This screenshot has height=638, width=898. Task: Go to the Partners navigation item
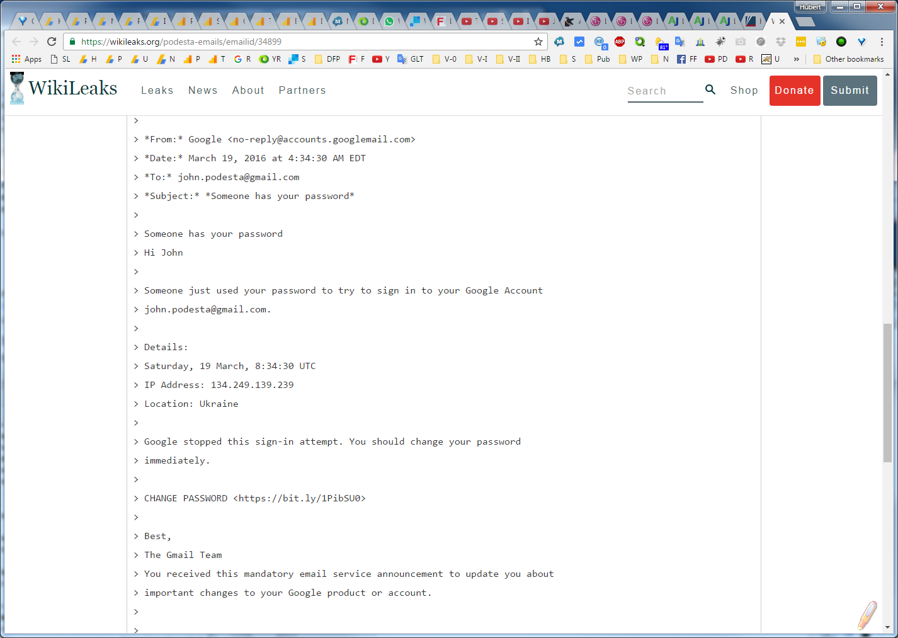click(x=302, y=90)
